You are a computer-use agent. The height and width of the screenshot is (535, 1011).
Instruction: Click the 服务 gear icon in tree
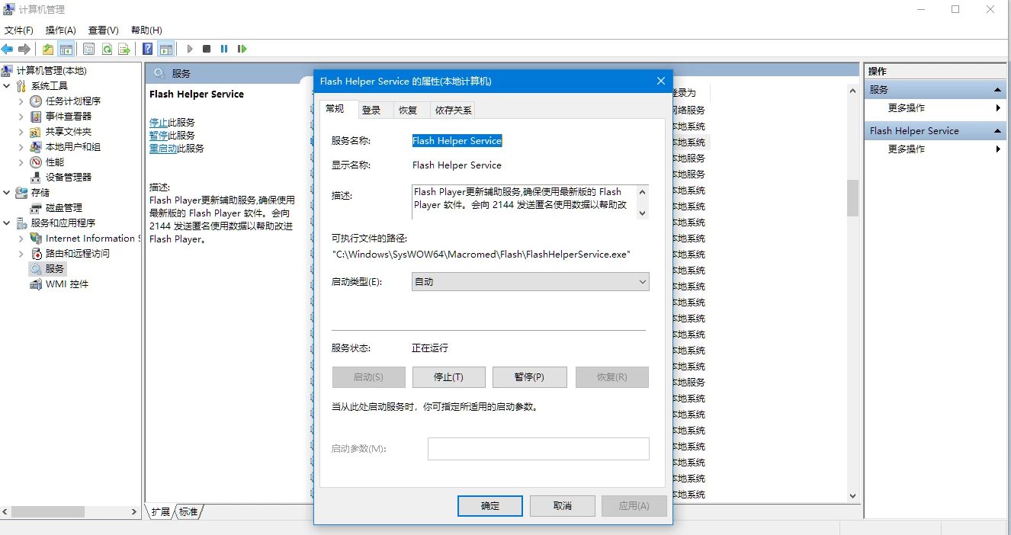36,269
